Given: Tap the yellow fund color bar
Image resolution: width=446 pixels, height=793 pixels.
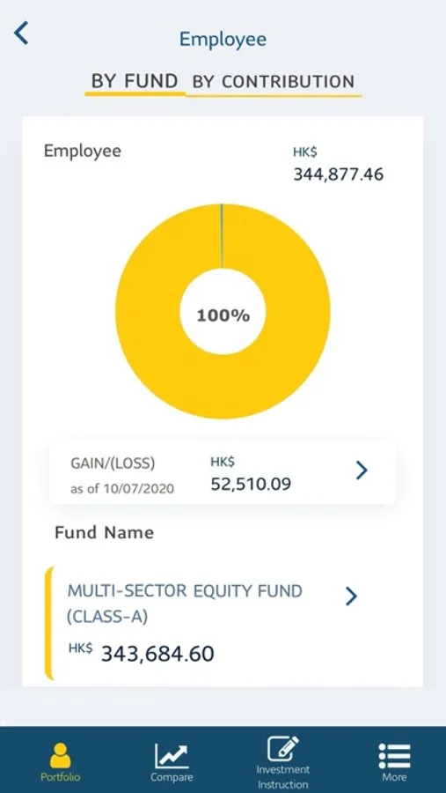Looking at the screenshot, I should (x=48, y=624).
